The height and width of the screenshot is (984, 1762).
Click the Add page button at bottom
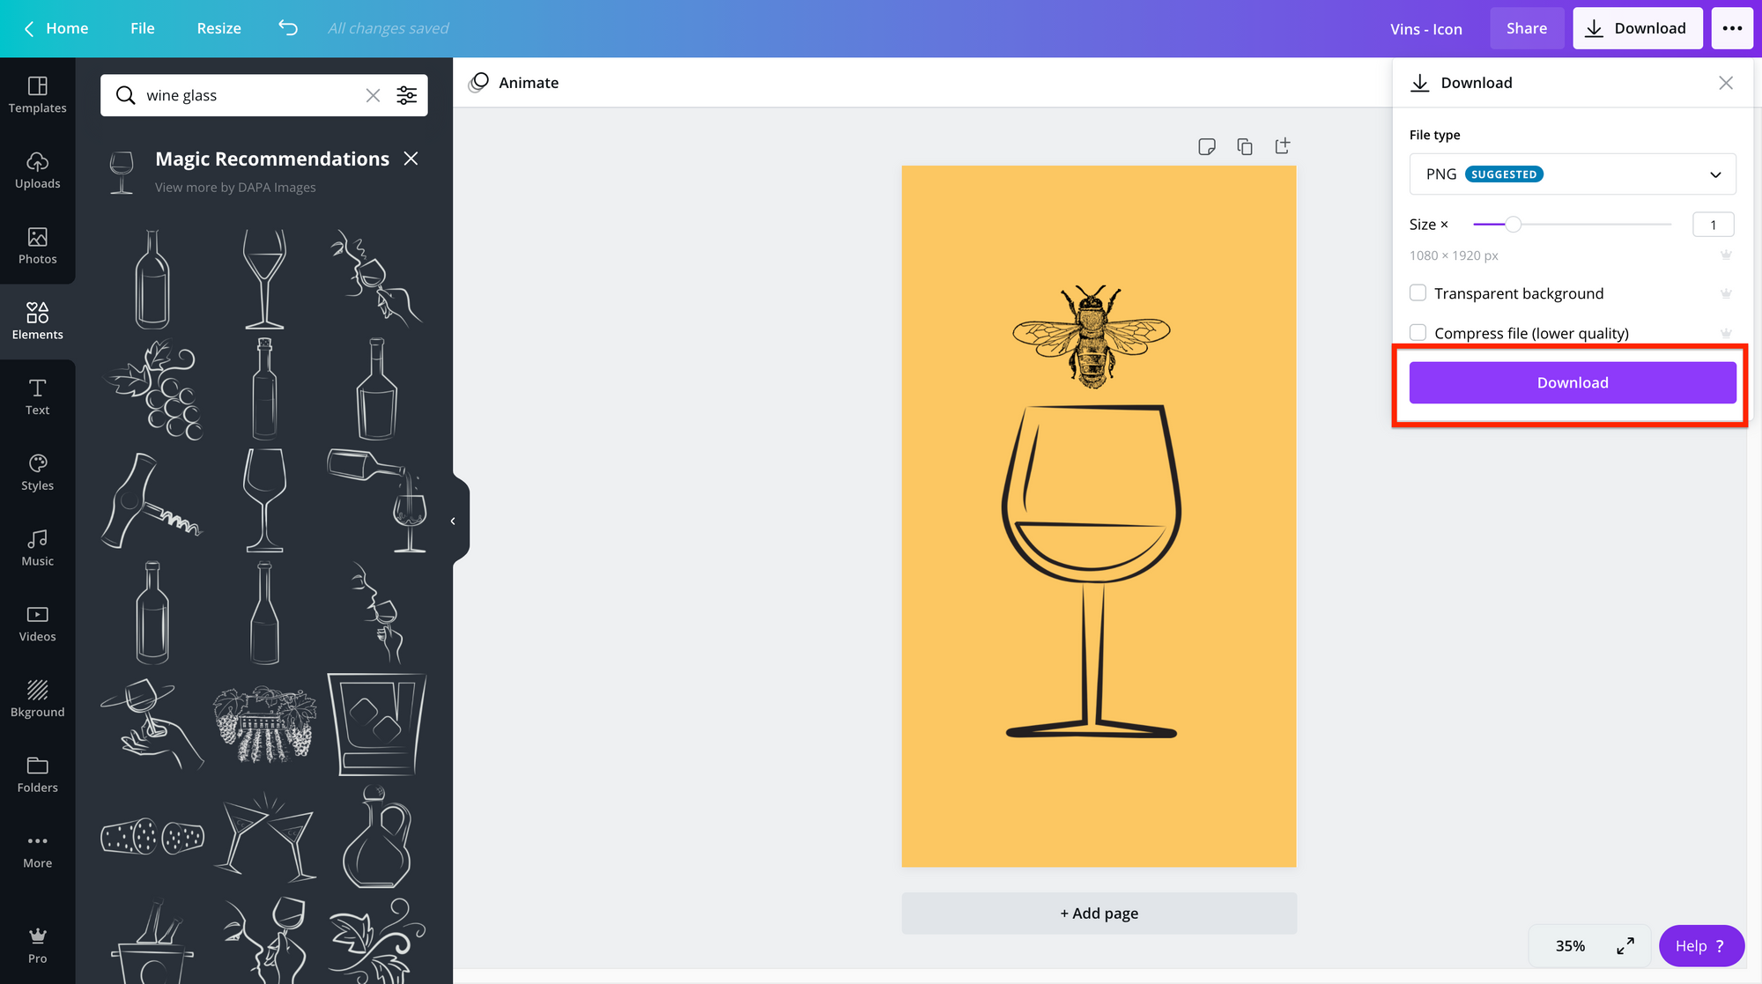click(x=1098, y=913)
